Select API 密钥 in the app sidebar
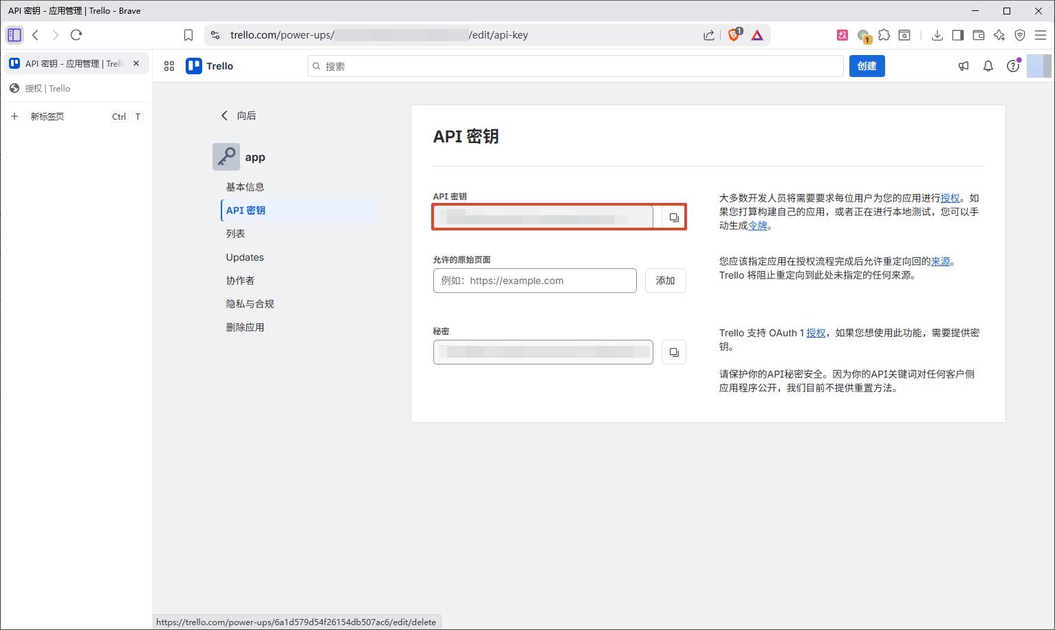Viewport: 1055px width, 630px height. (299, 210)
